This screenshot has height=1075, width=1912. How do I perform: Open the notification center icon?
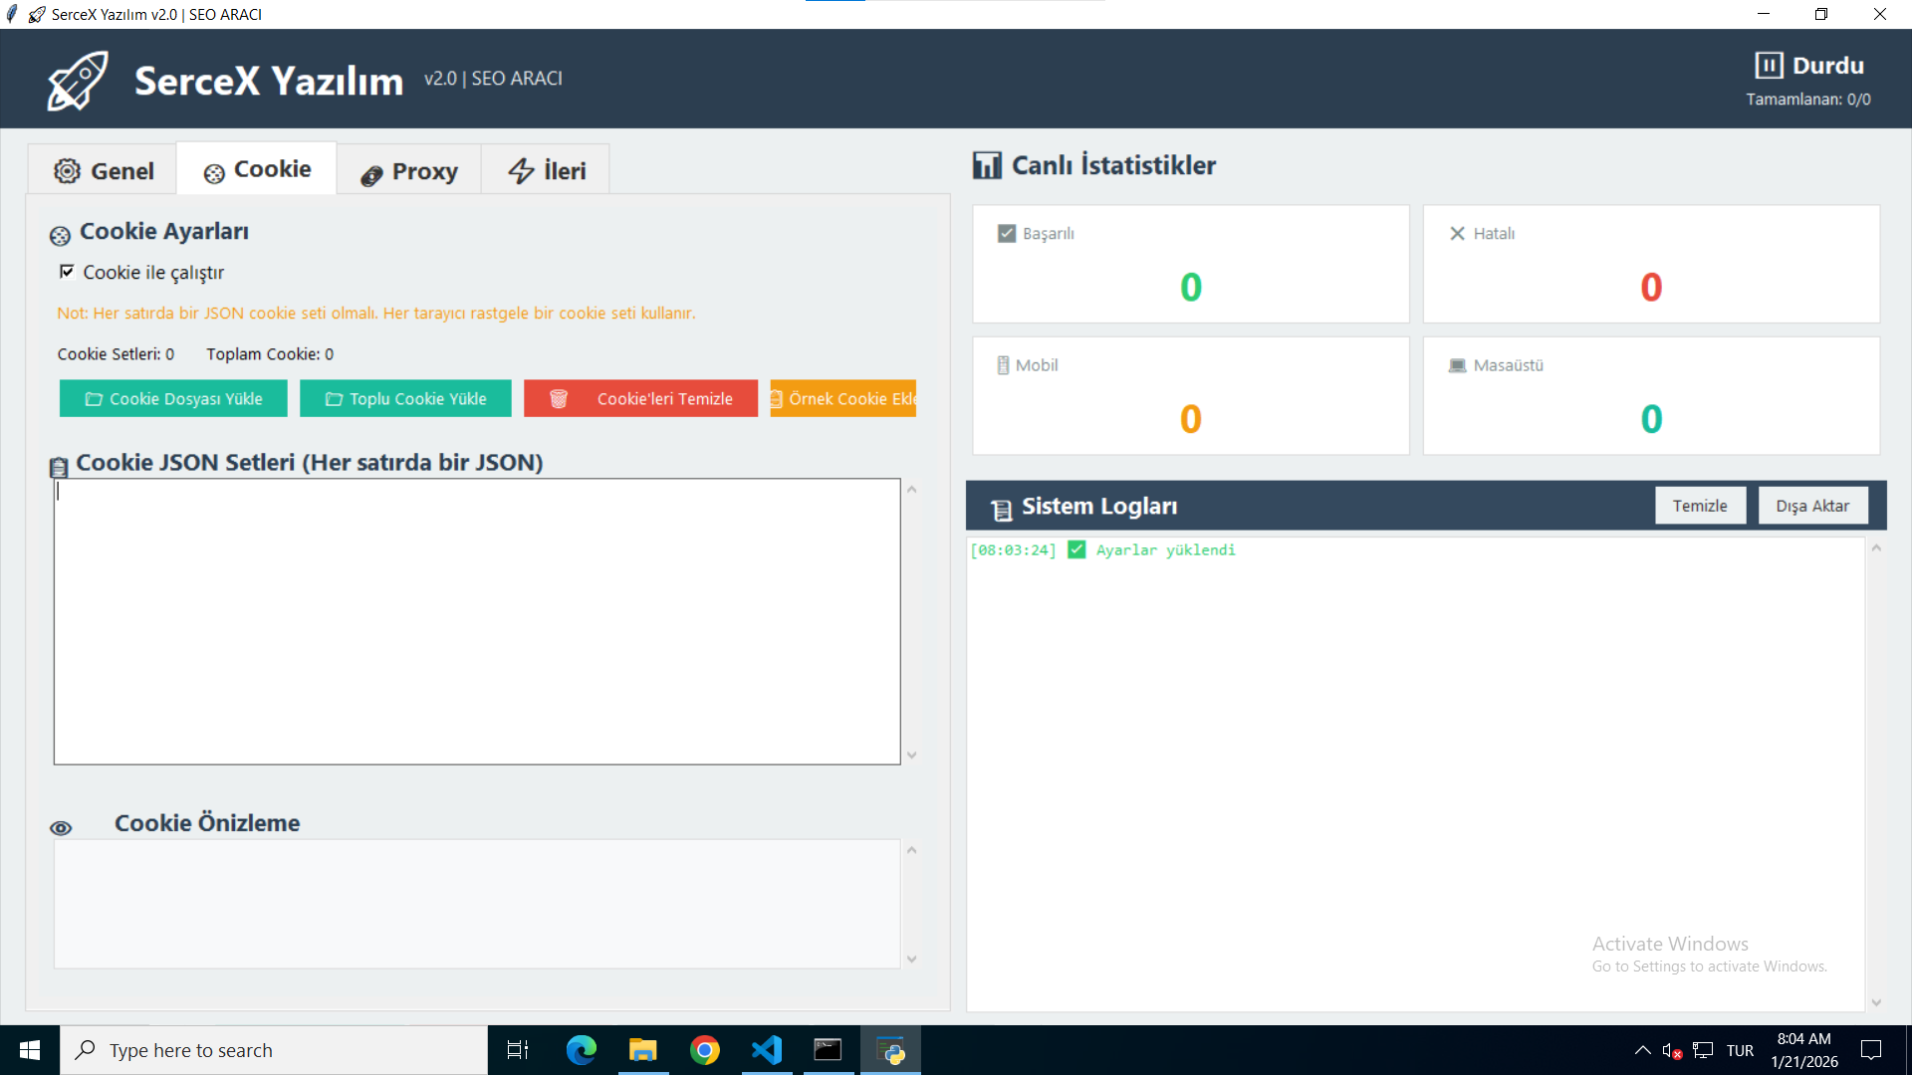[1871, 1050]
